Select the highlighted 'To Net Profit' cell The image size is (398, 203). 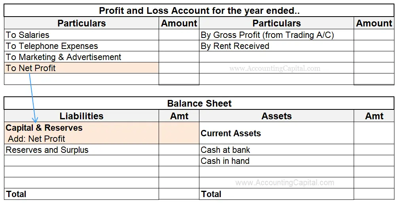(x=31, y=68)
